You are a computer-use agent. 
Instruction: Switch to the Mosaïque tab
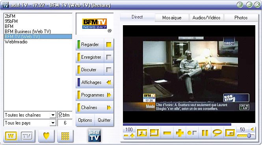[x=172, y=18]
